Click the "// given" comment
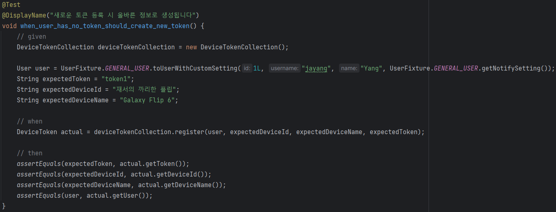Screen dimensions: 556x212 pos(31,36)
